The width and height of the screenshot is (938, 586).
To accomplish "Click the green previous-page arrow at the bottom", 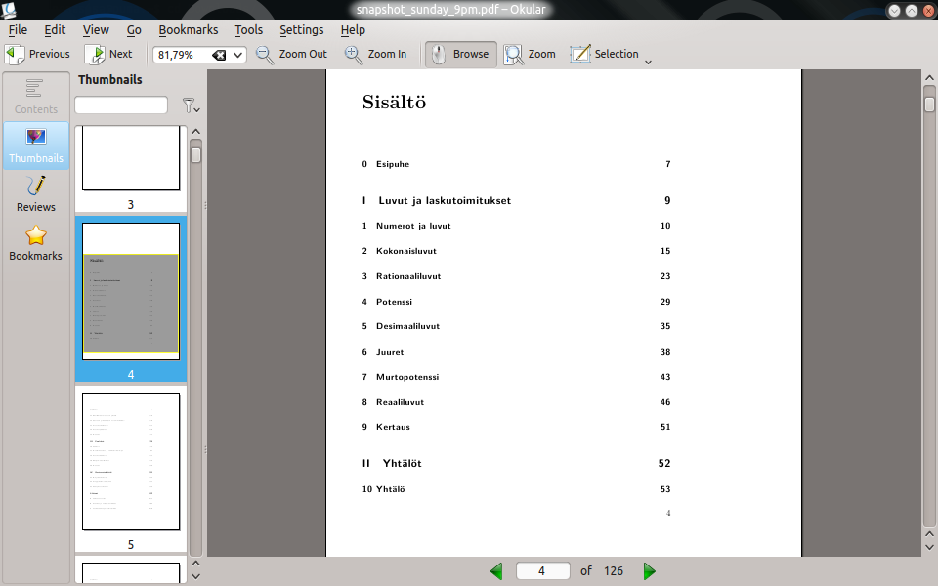I will (x=496, y=571).
